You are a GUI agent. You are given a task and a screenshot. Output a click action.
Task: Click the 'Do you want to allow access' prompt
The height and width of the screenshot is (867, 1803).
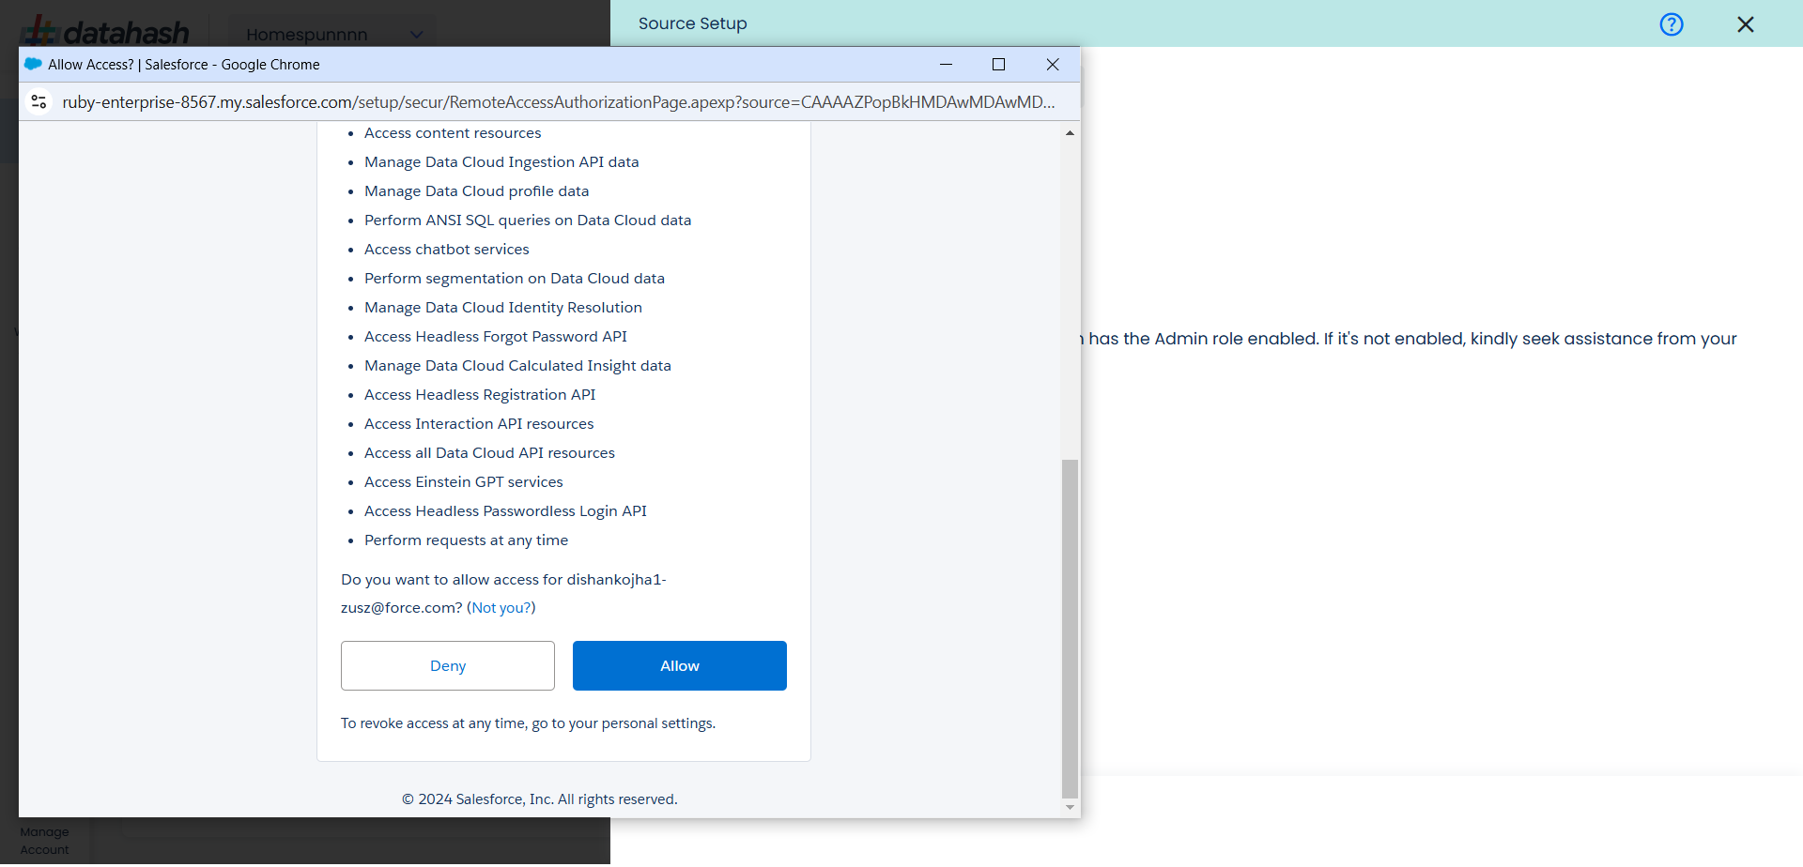tap(503, 594)
